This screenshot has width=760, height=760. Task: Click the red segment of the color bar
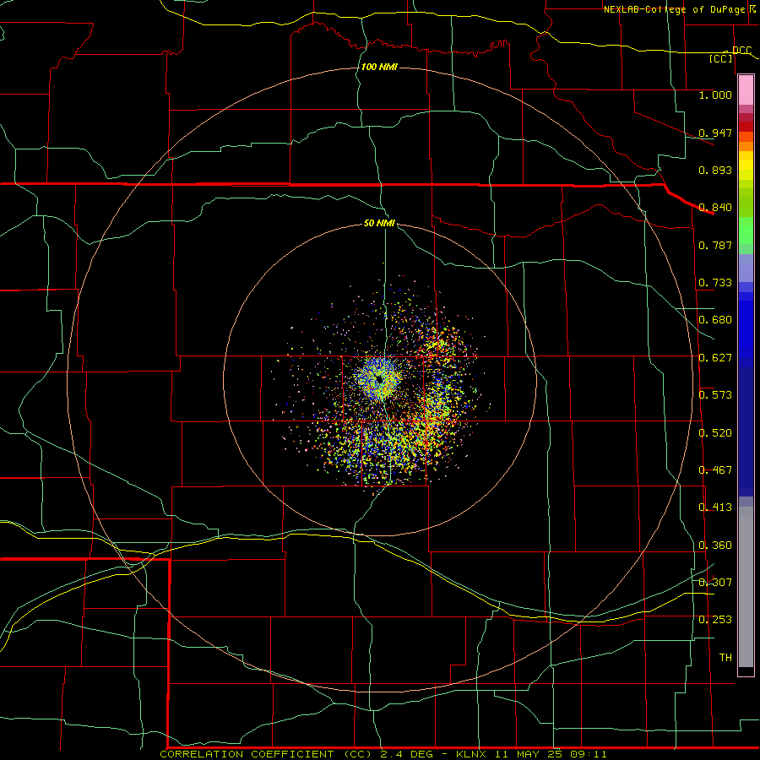click(746, 127)
